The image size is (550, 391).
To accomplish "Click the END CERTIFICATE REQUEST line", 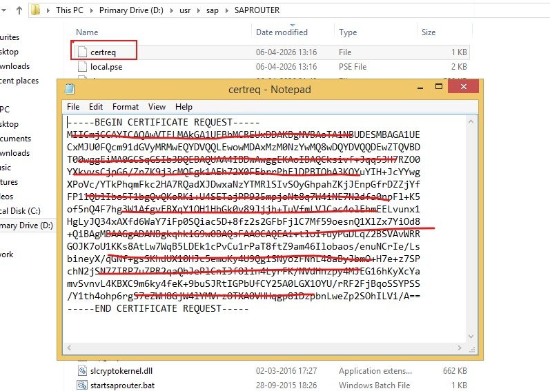I will tap(158, 309).
